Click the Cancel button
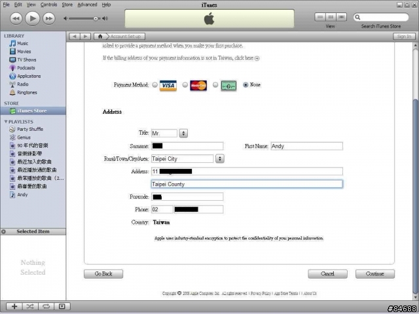 [327, 274]
